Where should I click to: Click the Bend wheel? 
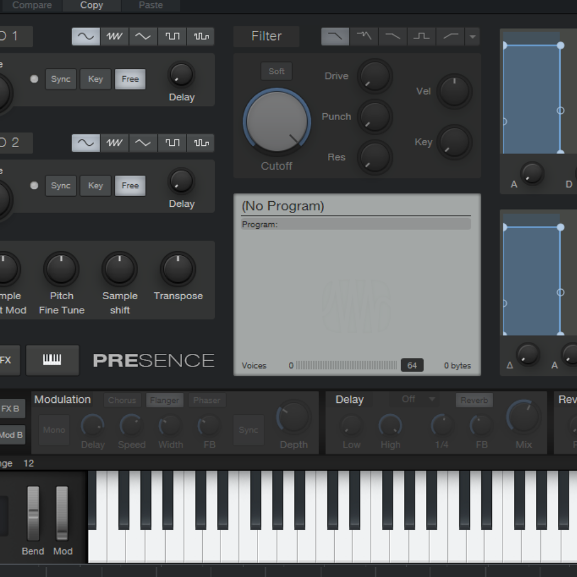[33, 513]
